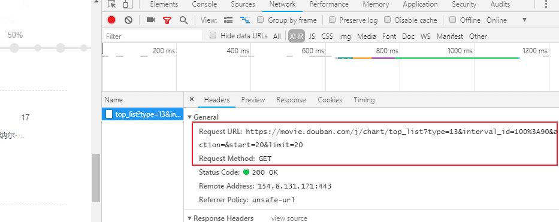Click the number 17 in the page list
Image resolution: width=559 pixels, height=222 pixels.
(x=25, y=117)
